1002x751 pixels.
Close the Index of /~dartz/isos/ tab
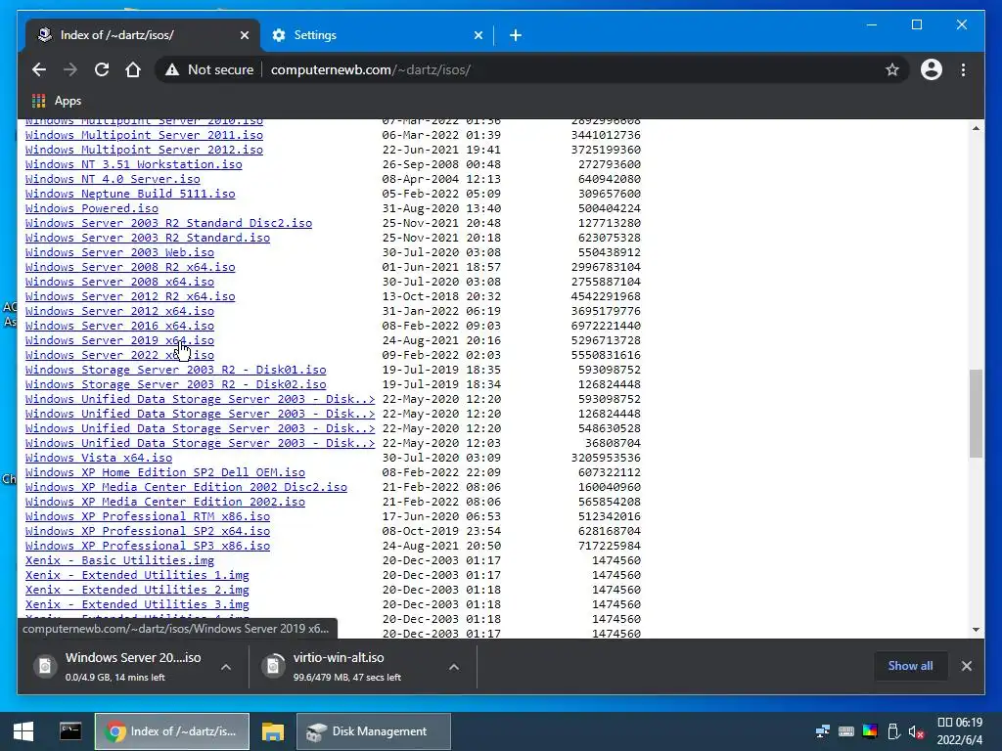pyautogui.click(x=244, y=35)
